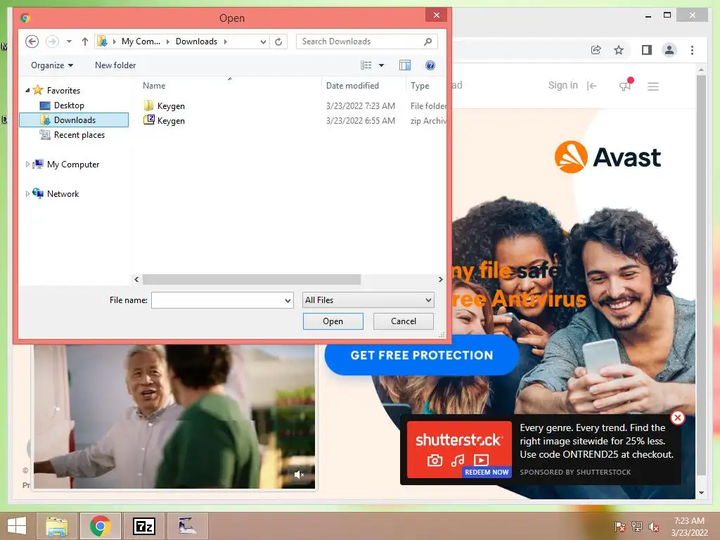Close the Shutterstock sponsored ad
Image resolution: width=720 pixels, height=540 pixels.
677,418
